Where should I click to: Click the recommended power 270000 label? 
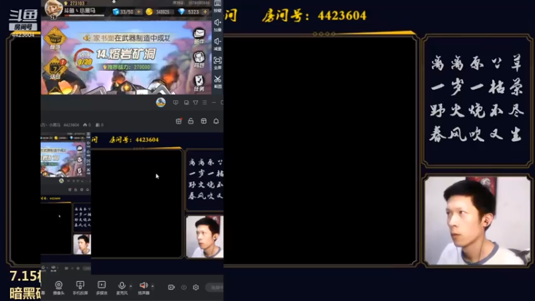126,67
